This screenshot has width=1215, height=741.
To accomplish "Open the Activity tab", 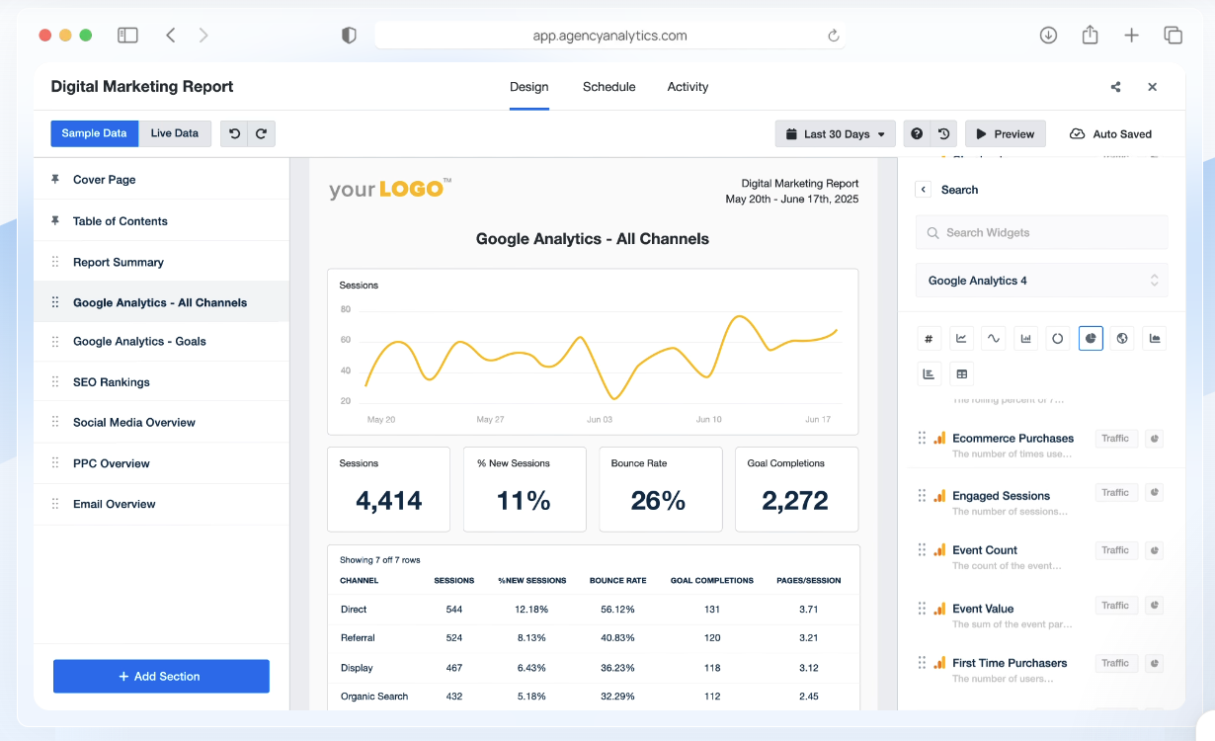I will click(x=688, y=87).
